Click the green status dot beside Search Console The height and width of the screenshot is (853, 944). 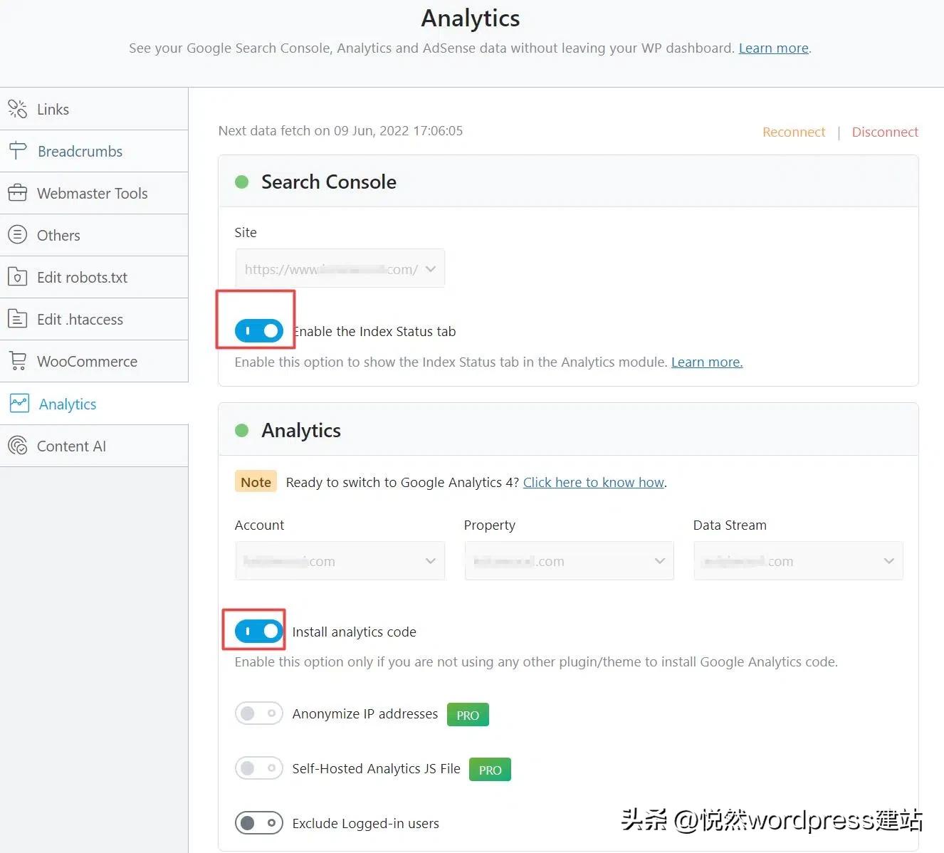[x=242, y=182]
